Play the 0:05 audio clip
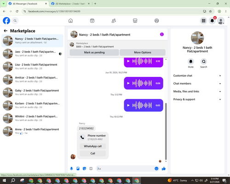The width and height of the screenshot is (230, 184). tap(128, 105)
